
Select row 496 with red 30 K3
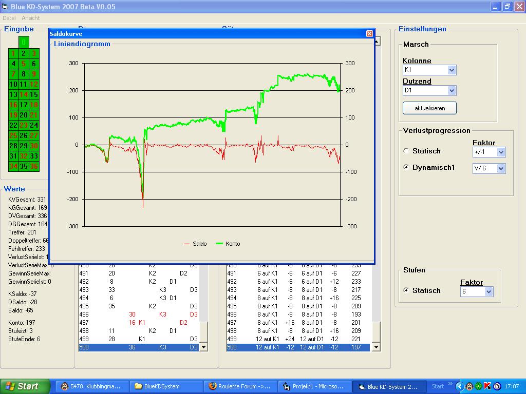click(139, 314)
